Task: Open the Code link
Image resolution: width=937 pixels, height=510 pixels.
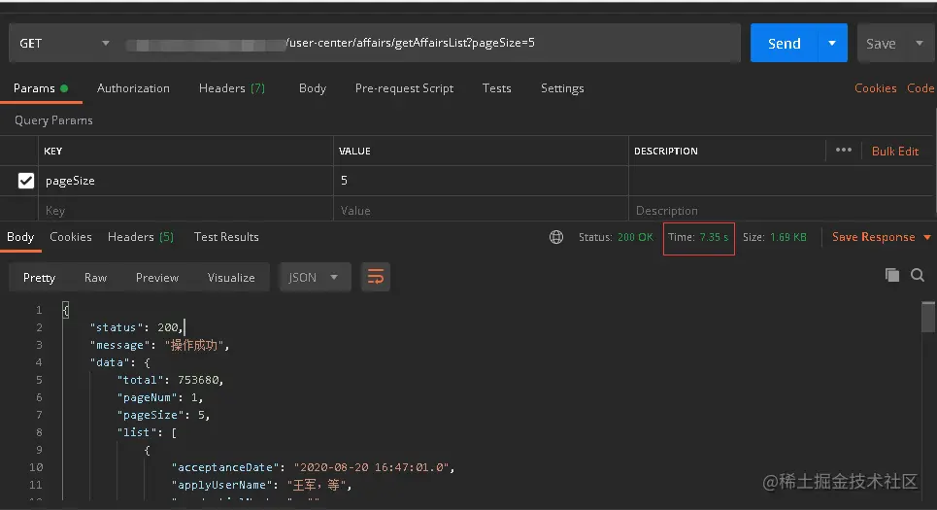Action: [x=920, y=88]
